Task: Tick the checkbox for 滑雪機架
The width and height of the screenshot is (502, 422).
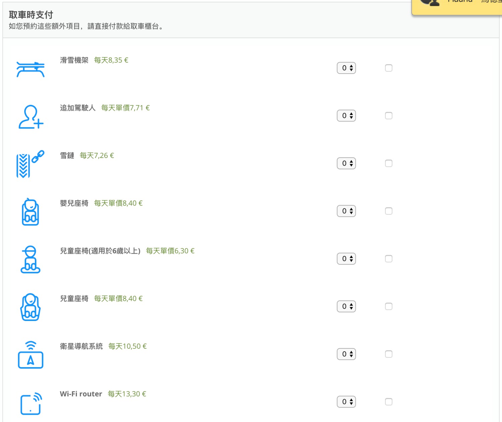Action: 389,68
